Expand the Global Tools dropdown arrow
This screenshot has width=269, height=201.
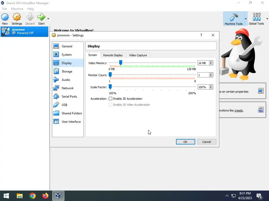coord(267,19)
